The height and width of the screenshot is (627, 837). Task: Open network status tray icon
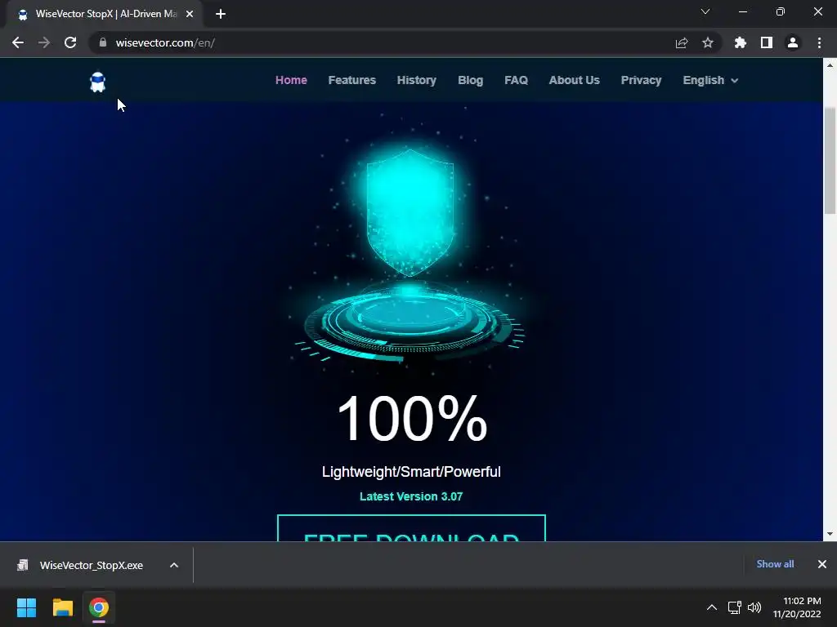[734, 607]
